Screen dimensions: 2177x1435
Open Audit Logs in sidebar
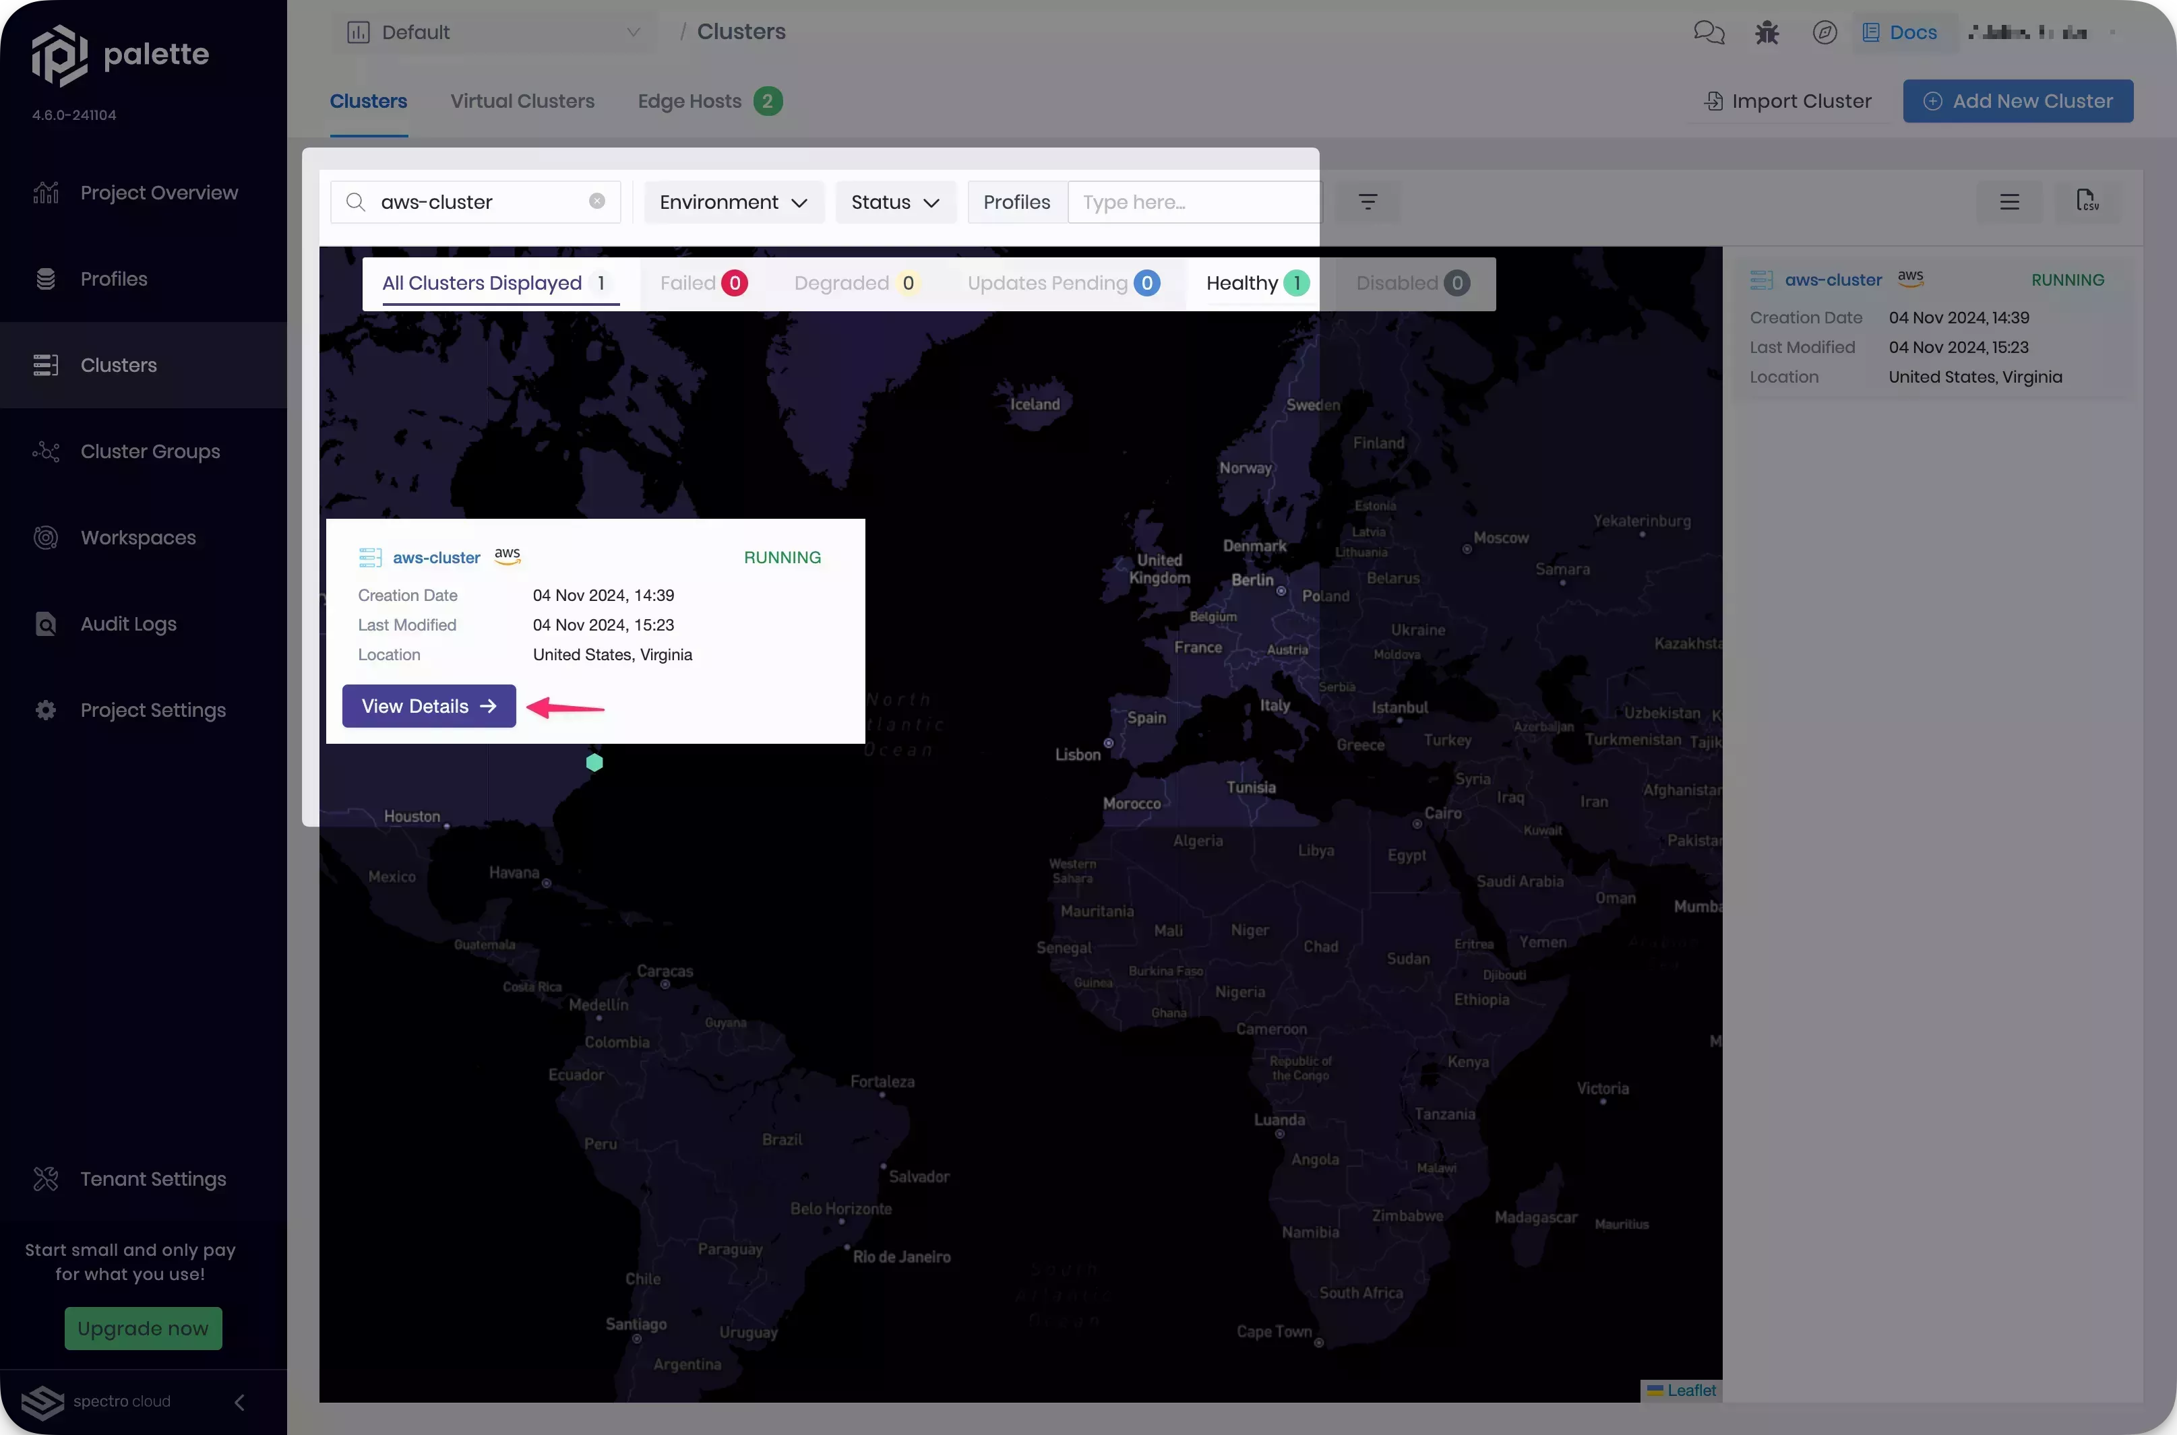tap(143, 623)
